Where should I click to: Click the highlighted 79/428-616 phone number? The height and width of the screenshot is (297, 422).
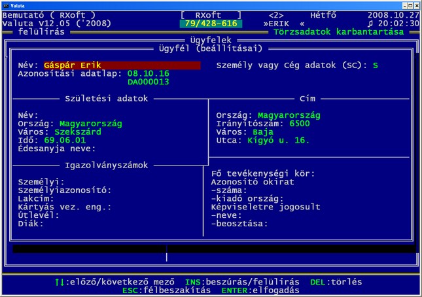click(210, 23)
